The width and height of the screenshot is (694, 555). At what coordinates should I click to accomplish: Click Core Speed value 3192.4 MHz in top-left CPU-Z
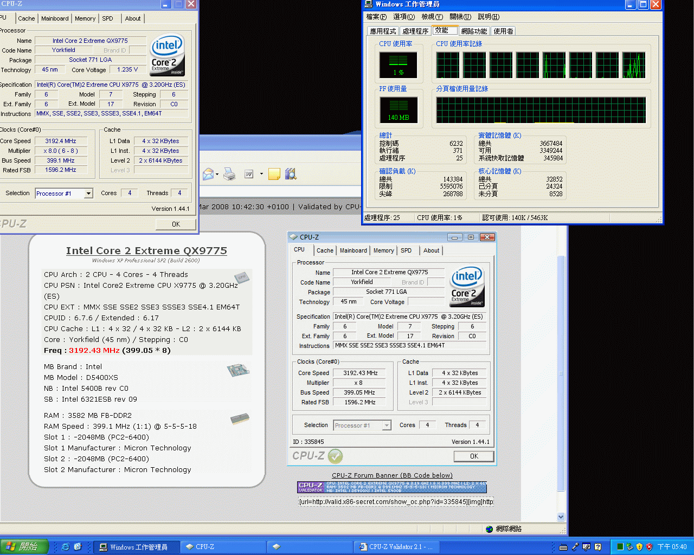click(60, 141)
